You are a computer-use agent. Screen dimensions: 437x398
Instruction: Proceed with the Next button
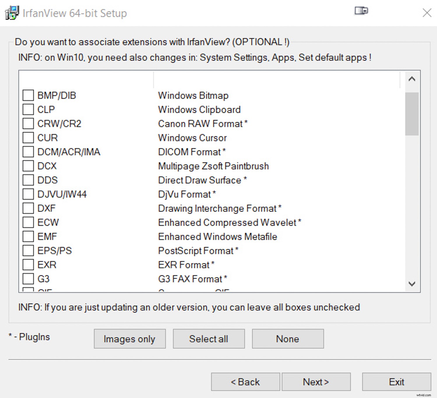point(316,382)
